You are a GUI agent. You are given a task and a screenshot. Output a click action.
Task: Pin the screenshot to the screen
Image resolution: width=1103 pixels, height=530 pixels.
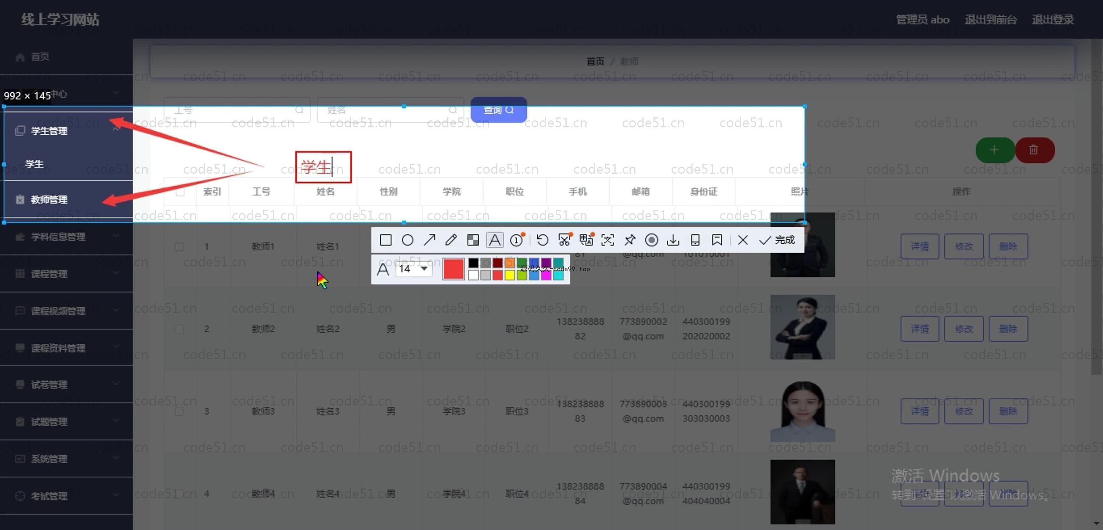tap(630, 240)
